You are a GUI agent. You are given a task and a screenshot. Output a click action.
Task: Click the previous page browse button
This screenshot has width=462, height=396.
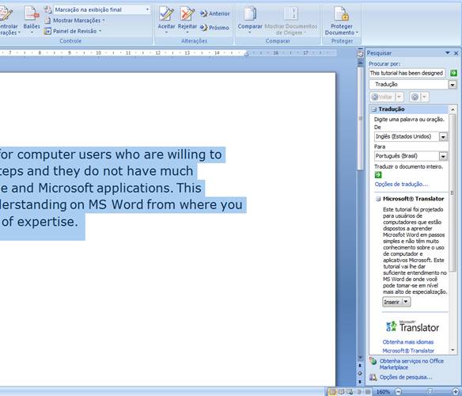pyautogui.click(x=360, y=366)
